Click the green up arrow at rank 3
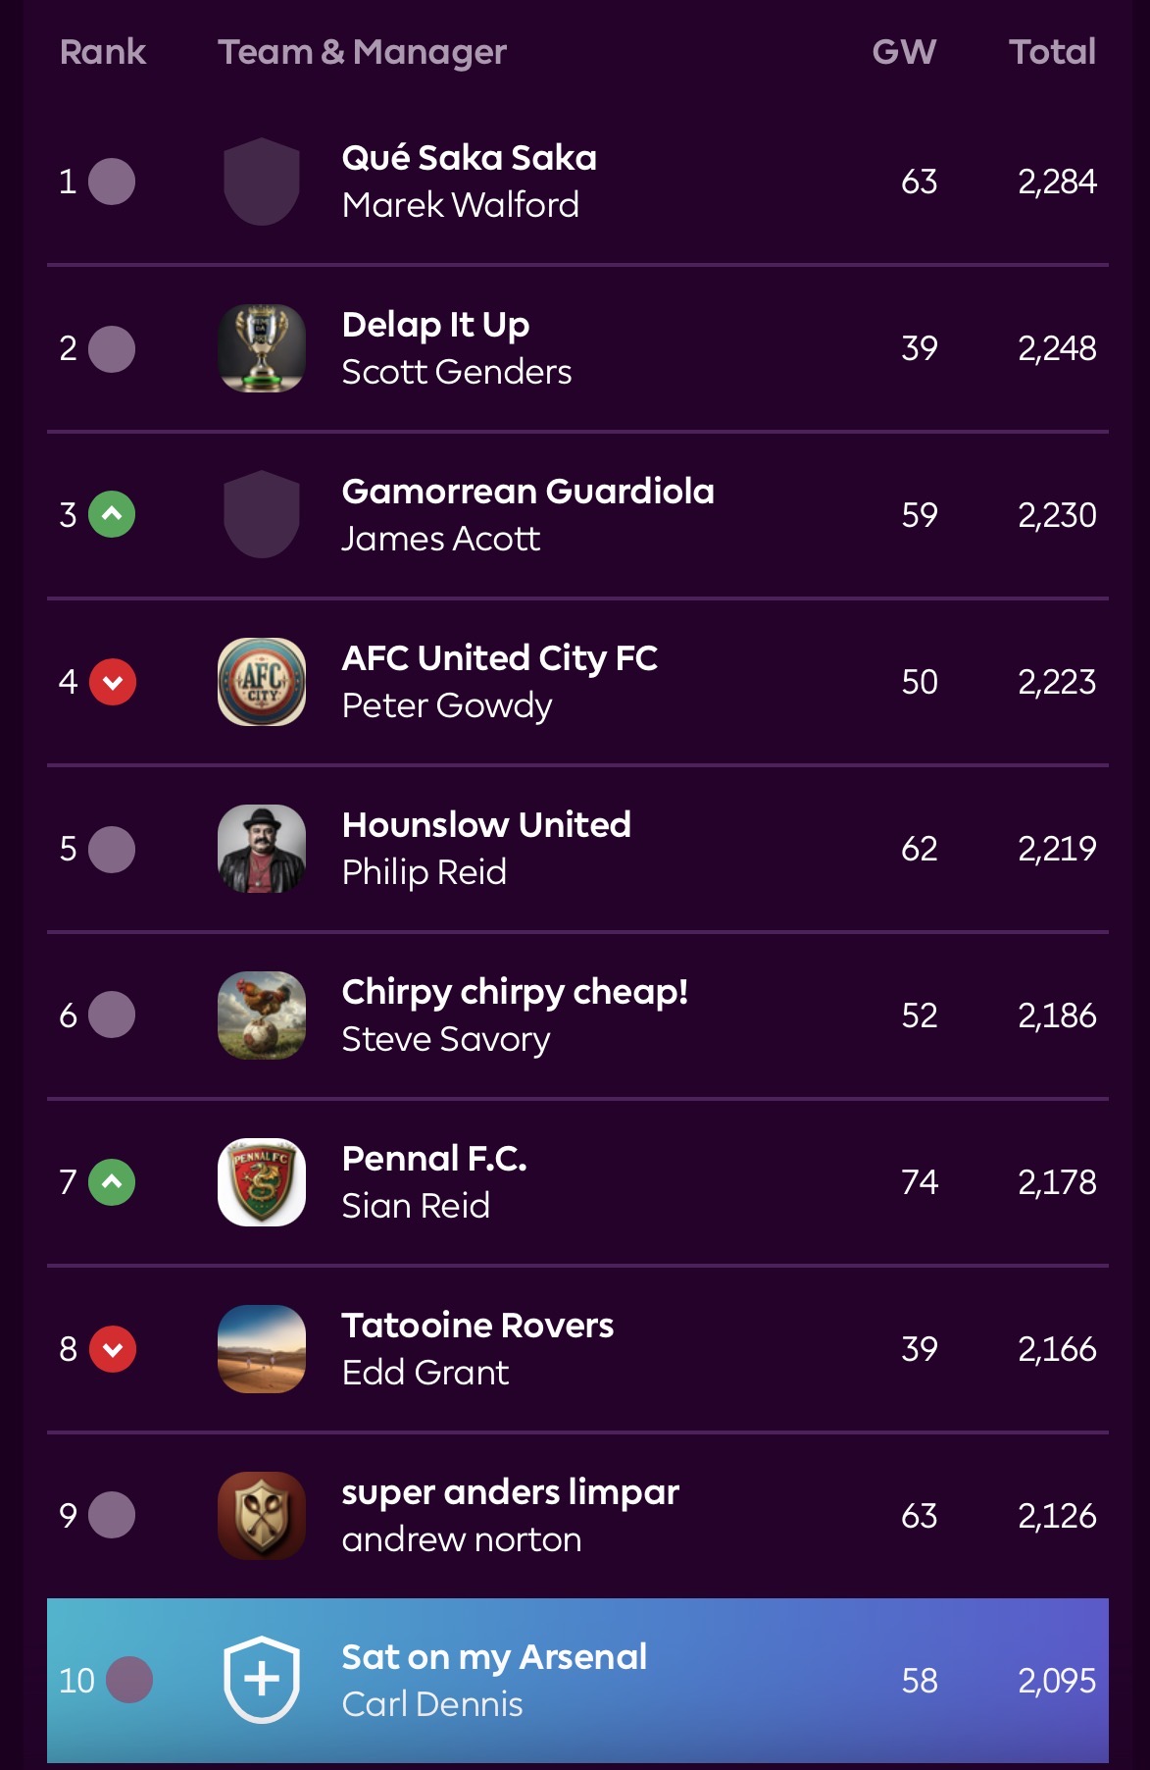Viewport: 1150px width, 1770px height. [x=112, y=514]
